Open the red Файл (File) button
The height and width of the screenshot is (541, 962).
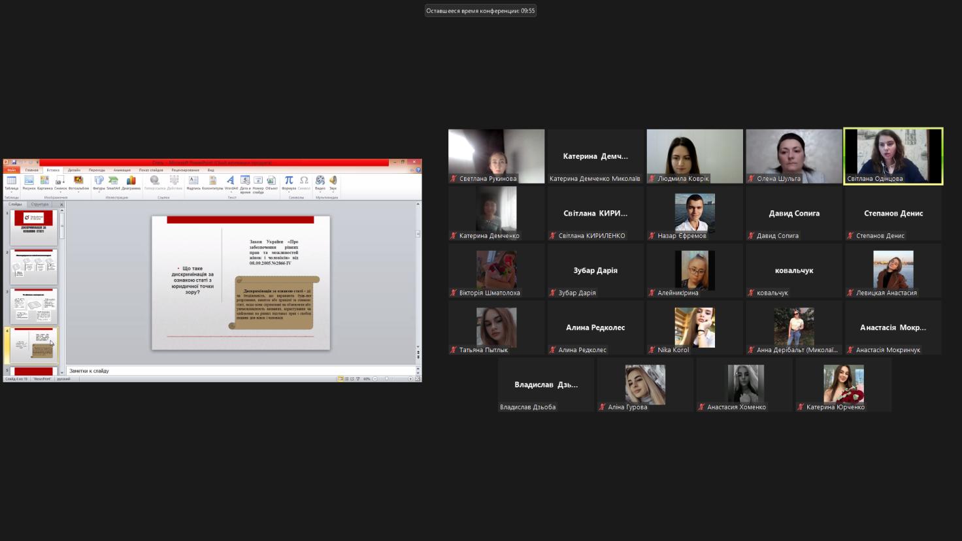[x=12, y=170]
